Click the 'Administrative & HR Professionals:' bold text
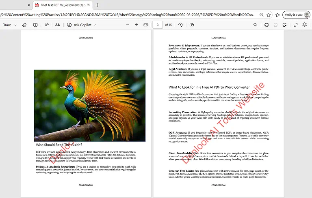 [x=188, y=57]
